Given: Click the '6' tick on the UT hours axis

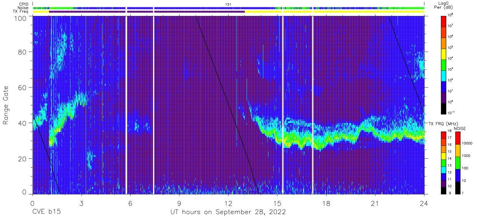Looking at the screenshot, I should (x=130, y=203).
